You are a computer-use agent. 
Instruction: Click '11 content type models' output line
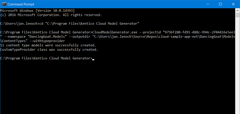click(48, 45)
